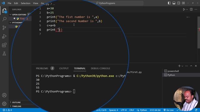Screen dimensions: 200x112
Task: Click code line 5 c=a+b
Action: [51, 26]
